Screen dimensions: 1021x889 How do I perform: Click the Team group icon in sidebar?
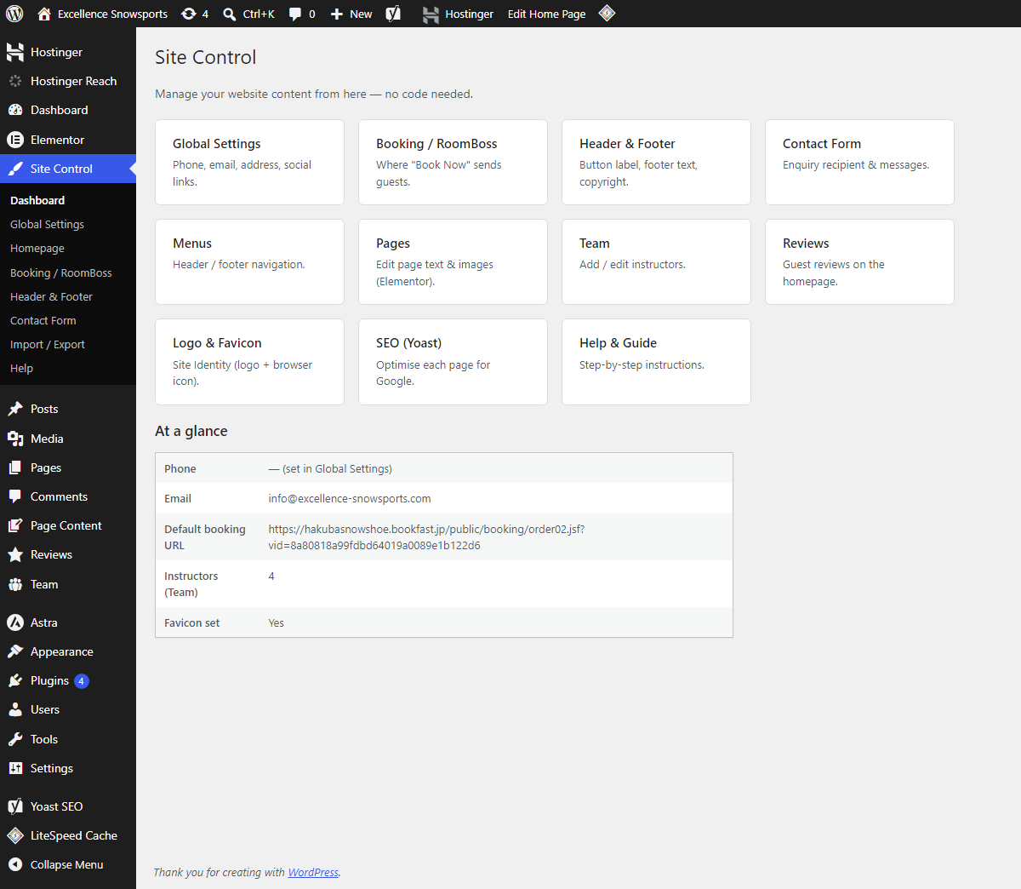coord(15,584)
